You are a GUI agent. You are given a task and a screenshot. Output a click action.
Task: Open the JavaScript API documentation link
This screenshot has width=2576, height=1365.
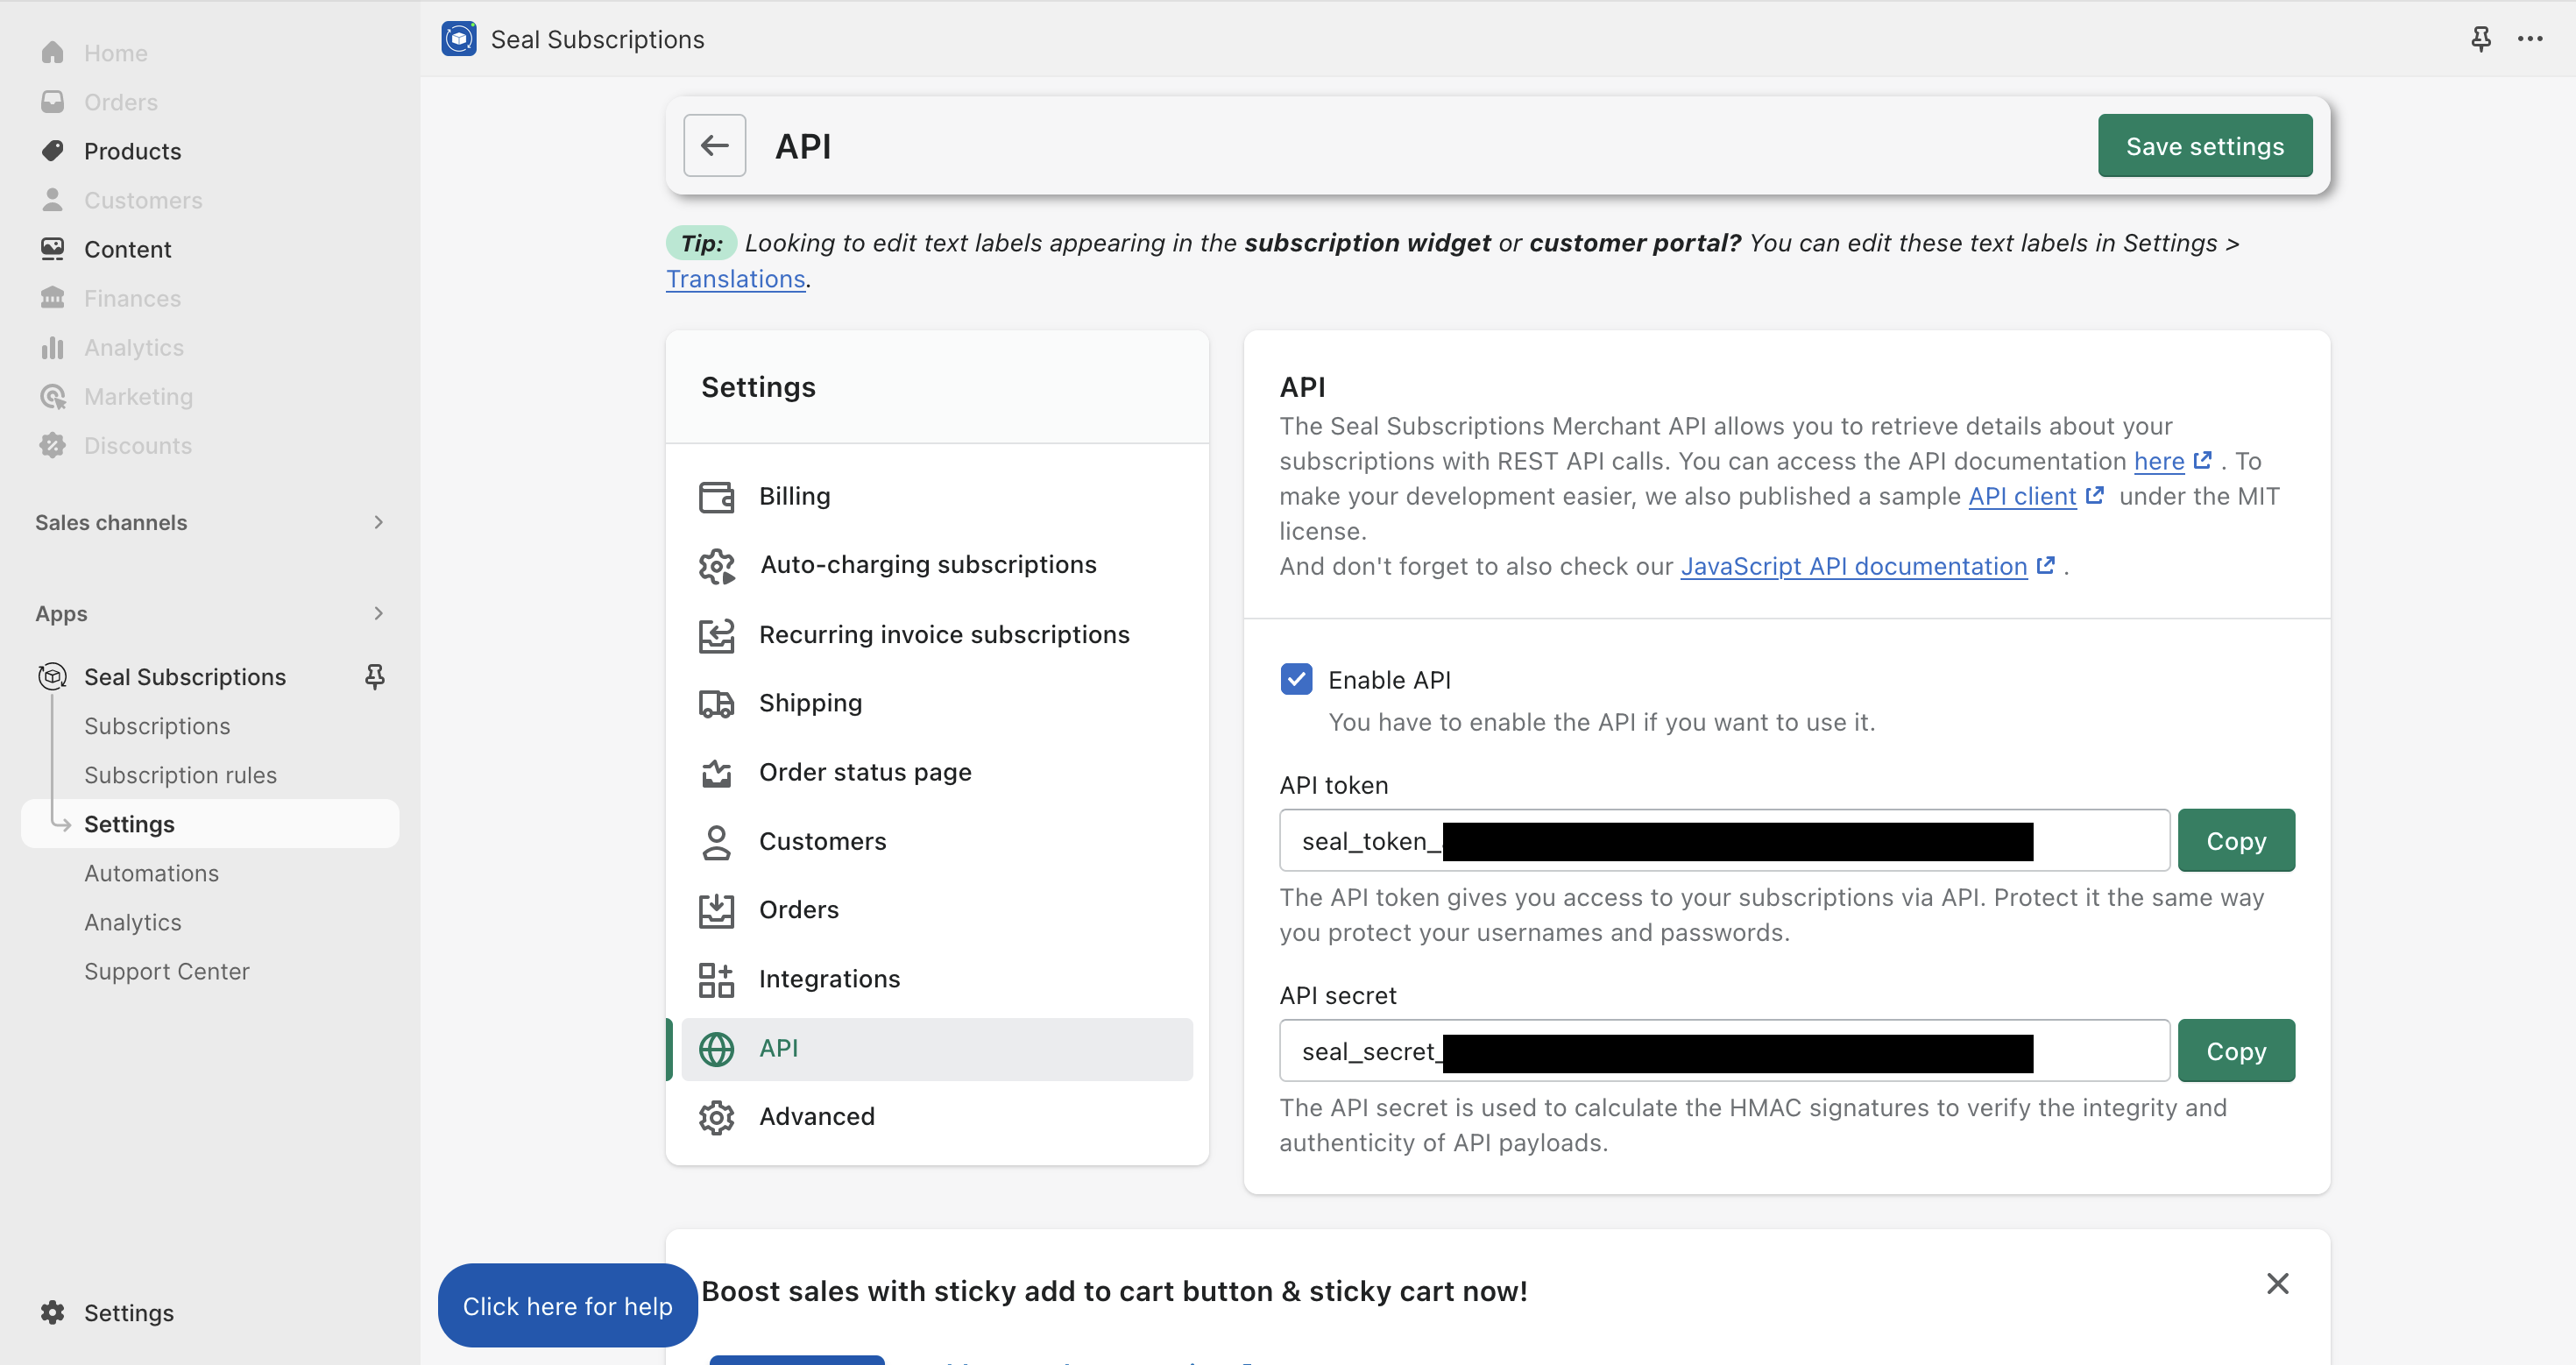pyautogui.click(x=1853, y=566)
